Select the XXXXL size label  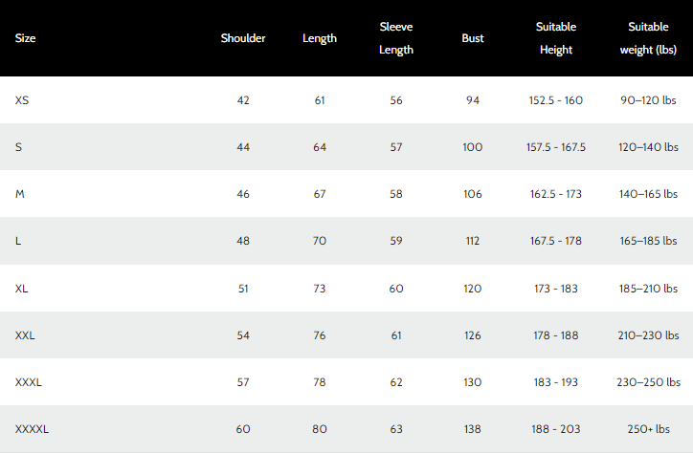(x=32, y=430)
